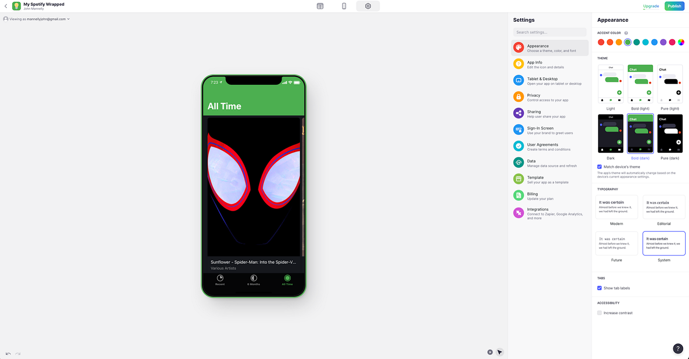689x359 pixels.
Task: Go back using the top-left arrow
Action: (6, 6)
